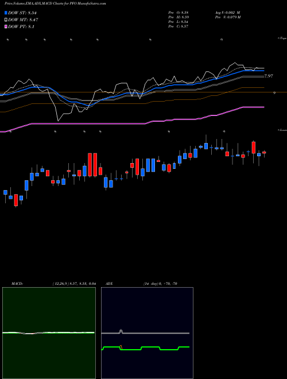Viewport: 287px width, 379px height.
Task: Click the 'ADX' panel heading
Action: coord(109,284)
